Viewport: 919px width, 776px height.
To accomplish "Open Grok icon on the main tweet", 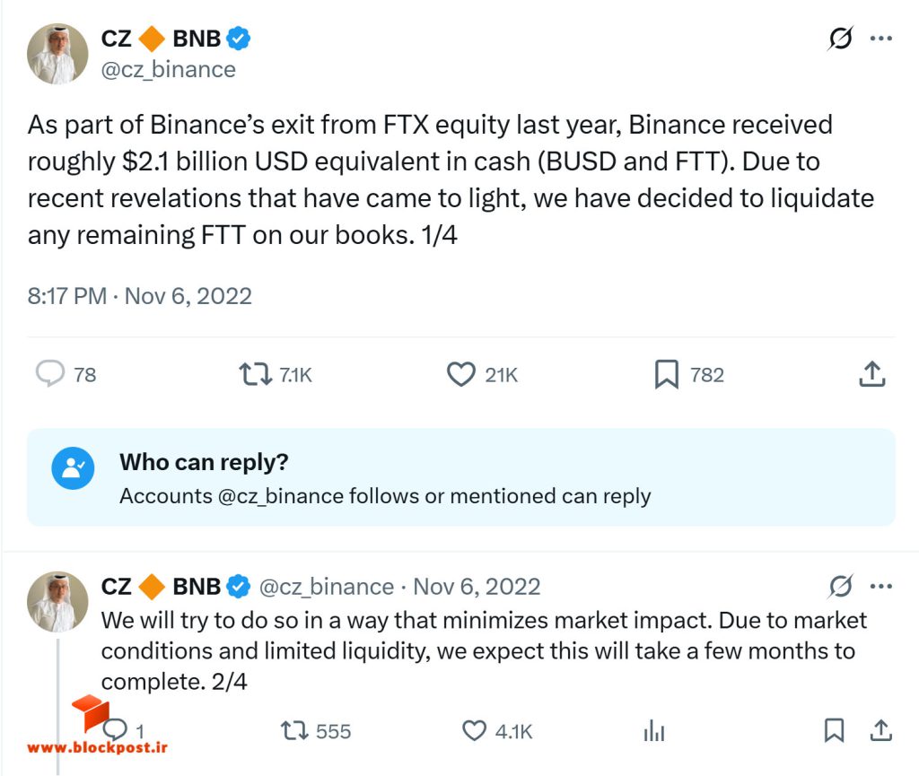I will click(x=840, y=39).
